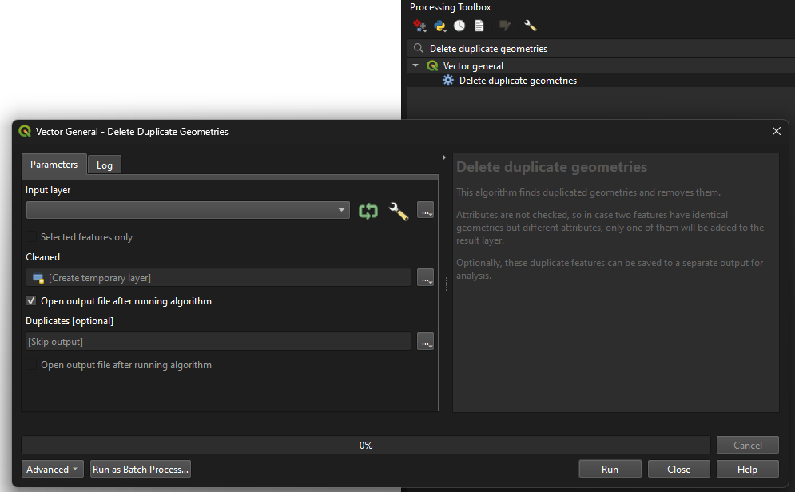Toggle Open output file under Duplicates
This screenshot has height=492, width=795.
click(32, 365)
